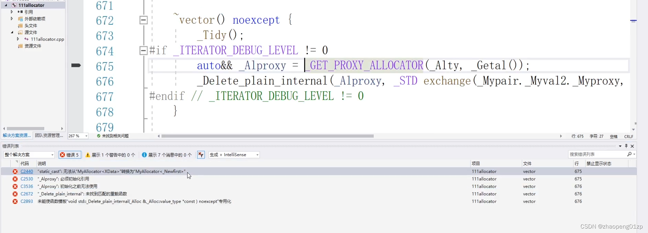Select the "_Alproxy": 初始化之前无法使用 row
Screen dimensions: 648x233
[x=319, y=186]
